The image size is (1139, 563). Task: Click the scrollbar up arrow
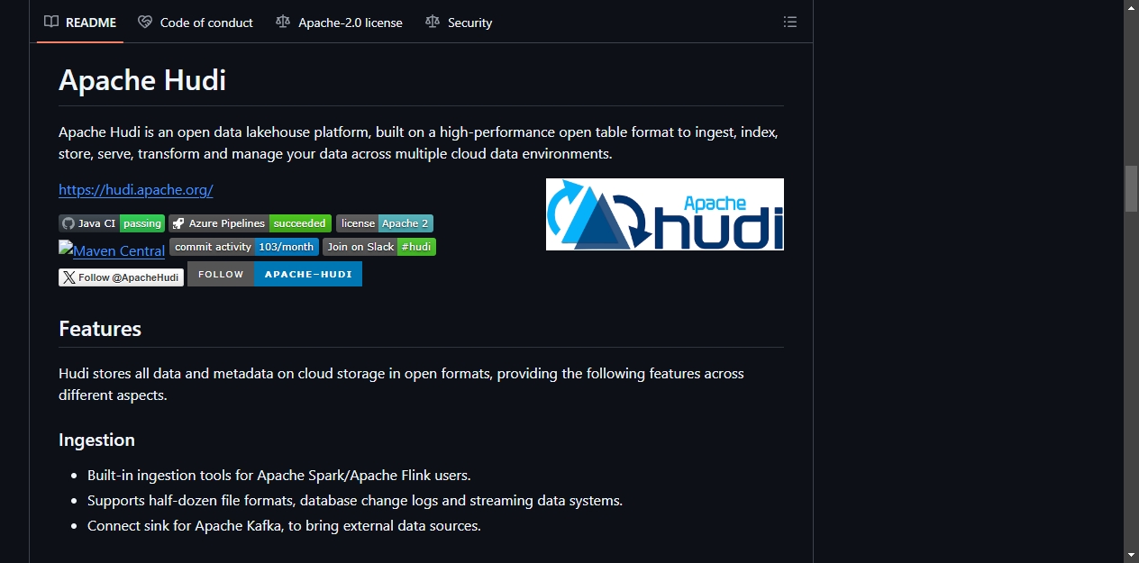[x=1131, y=7]
